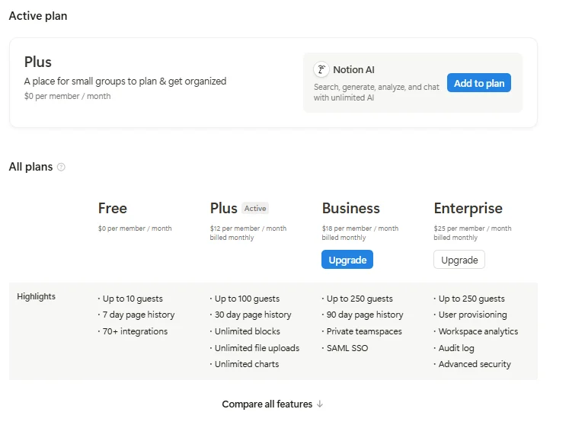Click 'Unlimited file uploads' highlight
The width and height of the screenshot is (569, 425).
tap(257, 348)
